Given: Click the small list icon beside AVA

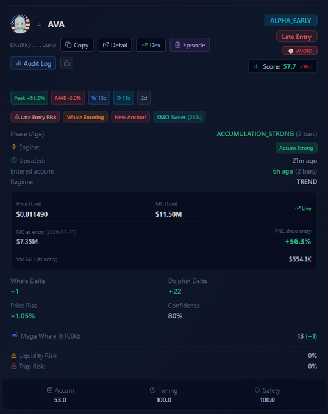Looking at the screenshot, I should (39, 24).
